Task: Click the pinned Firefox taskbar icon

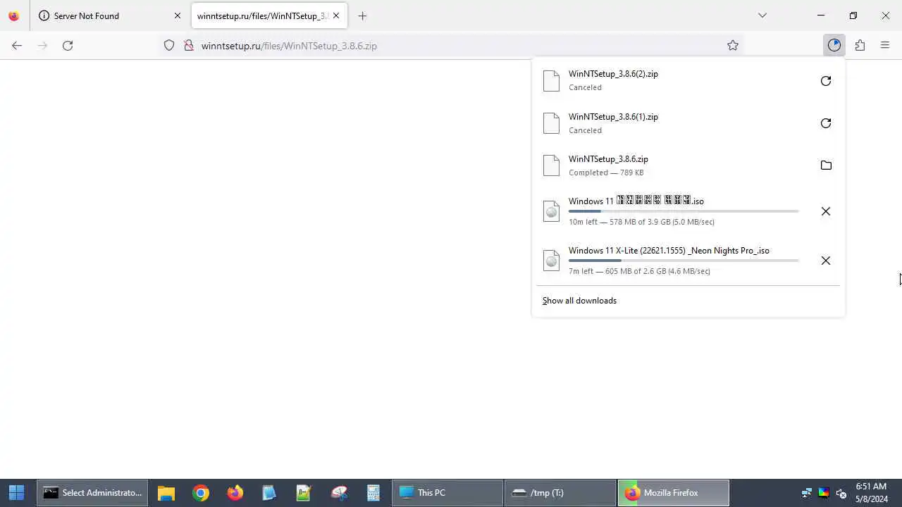Action: [x=235, y=493]
